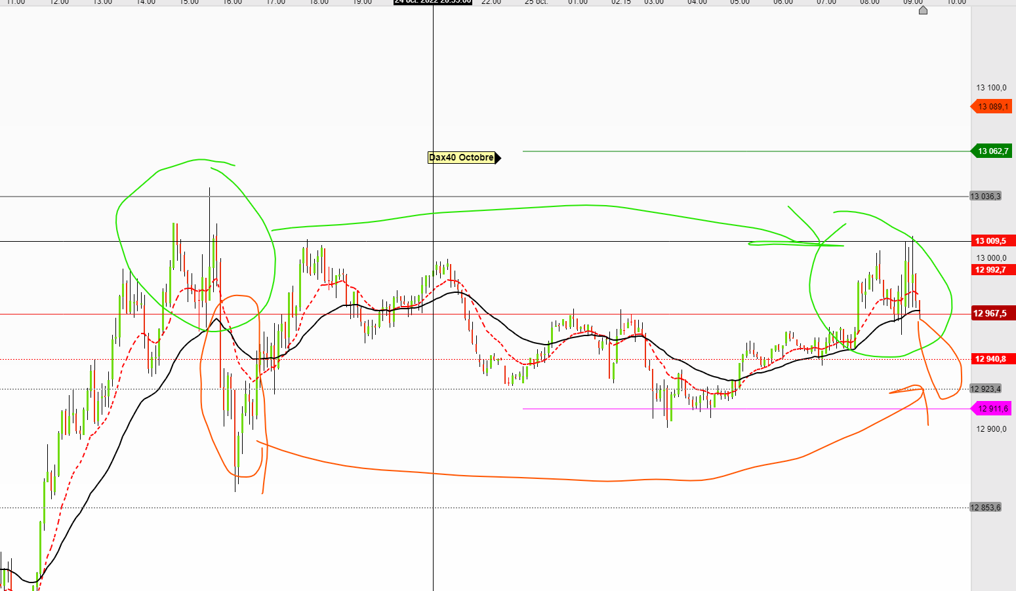
Task: Click the 13 000,0 price axis value
Action: coord(991,258)
